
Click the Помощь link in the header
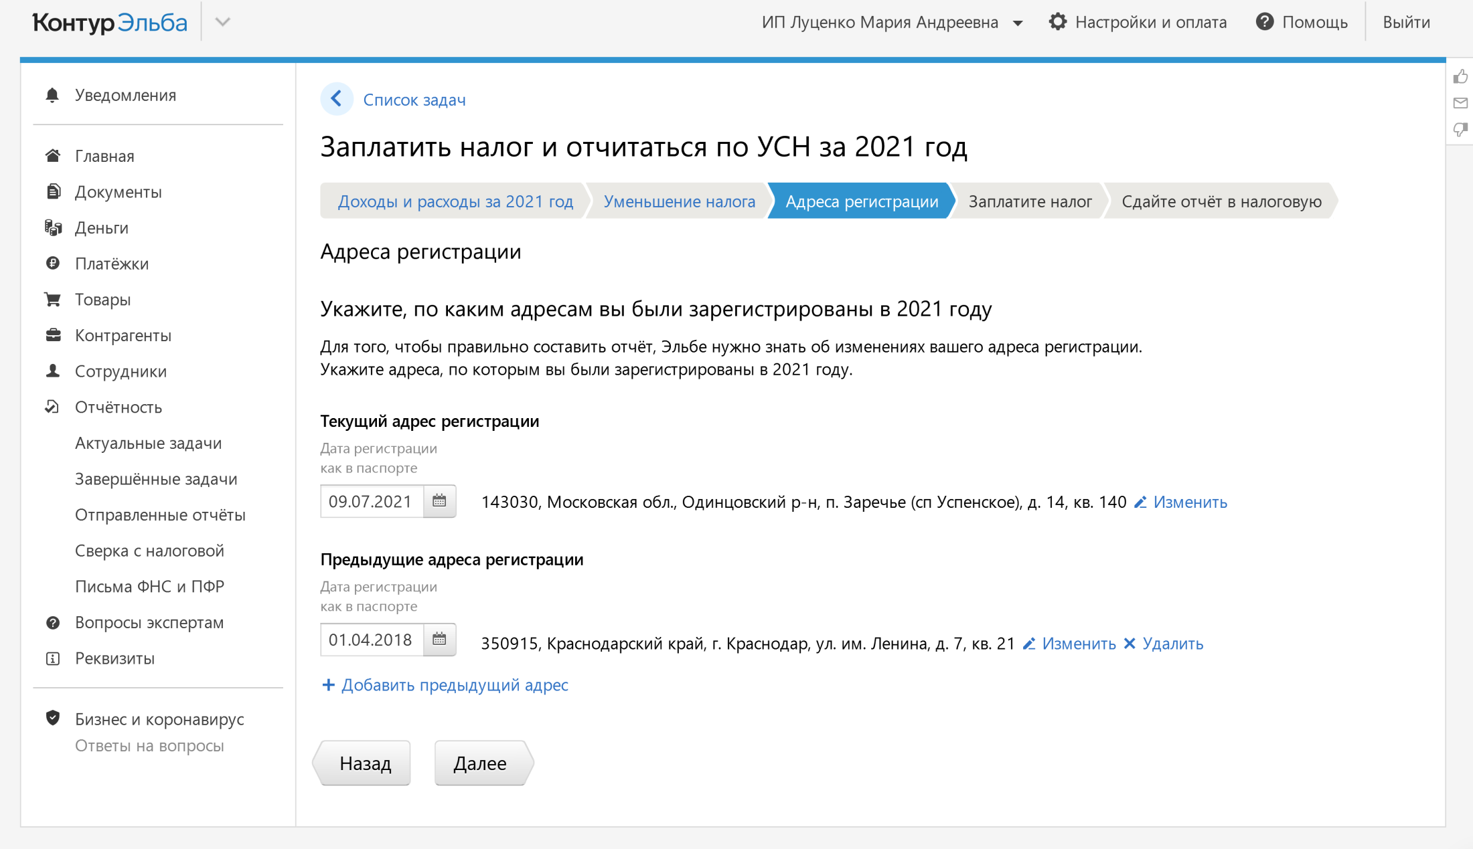(x=1314, y=22)
